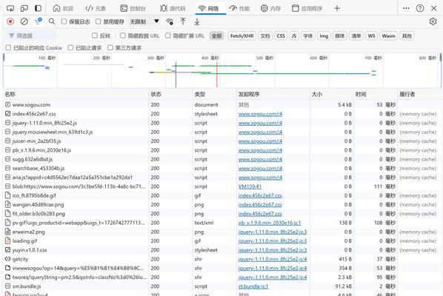This screenshot has height=296, width=443.
Task: Filter by 媒体 media requests
Action: coord(339,36)
